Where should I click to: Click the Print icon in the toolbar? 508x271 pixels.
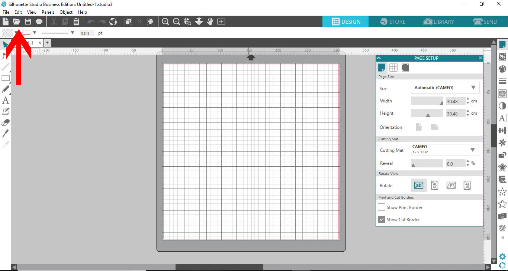(x=39, y=22)
